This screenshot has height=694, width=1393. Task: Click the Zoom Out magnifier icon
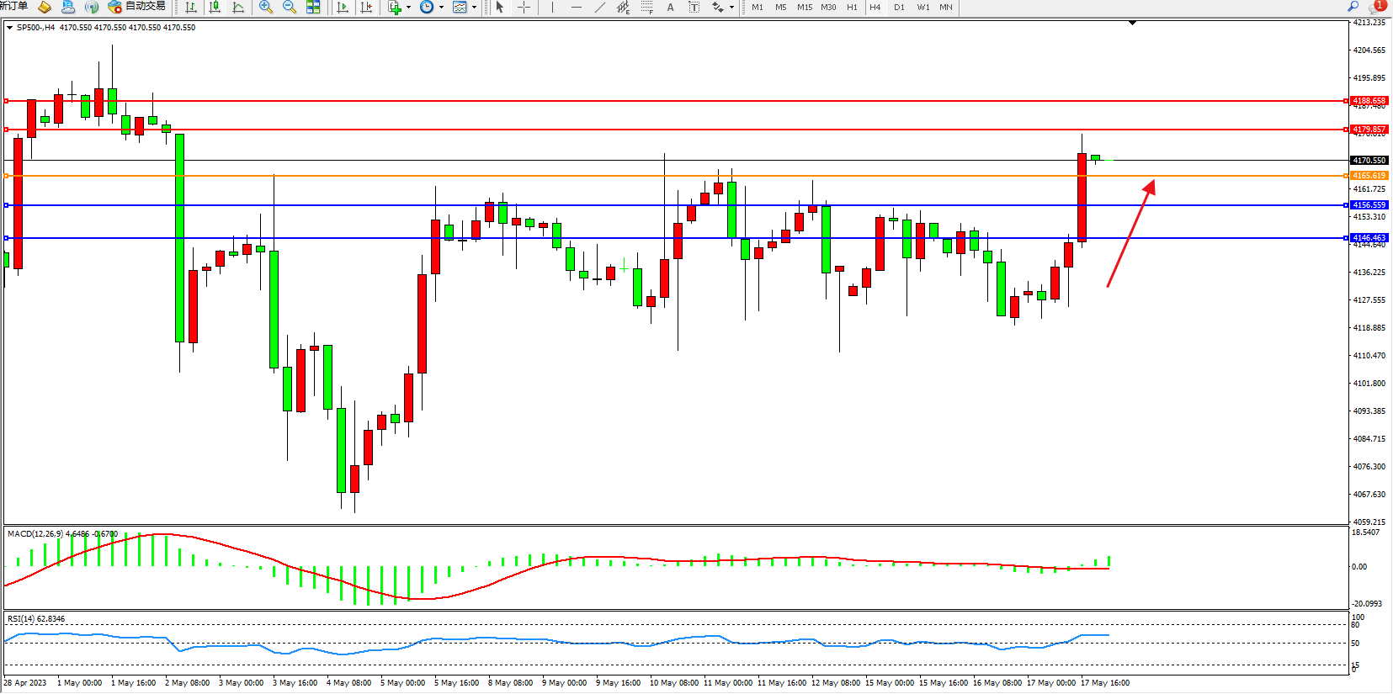(x=290, y=8)
